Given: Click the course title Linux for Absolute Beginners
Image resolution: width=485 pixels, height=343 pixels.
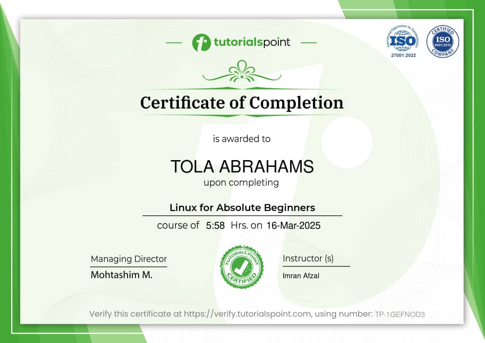Looking at the screenshot, I should point(242,208).
